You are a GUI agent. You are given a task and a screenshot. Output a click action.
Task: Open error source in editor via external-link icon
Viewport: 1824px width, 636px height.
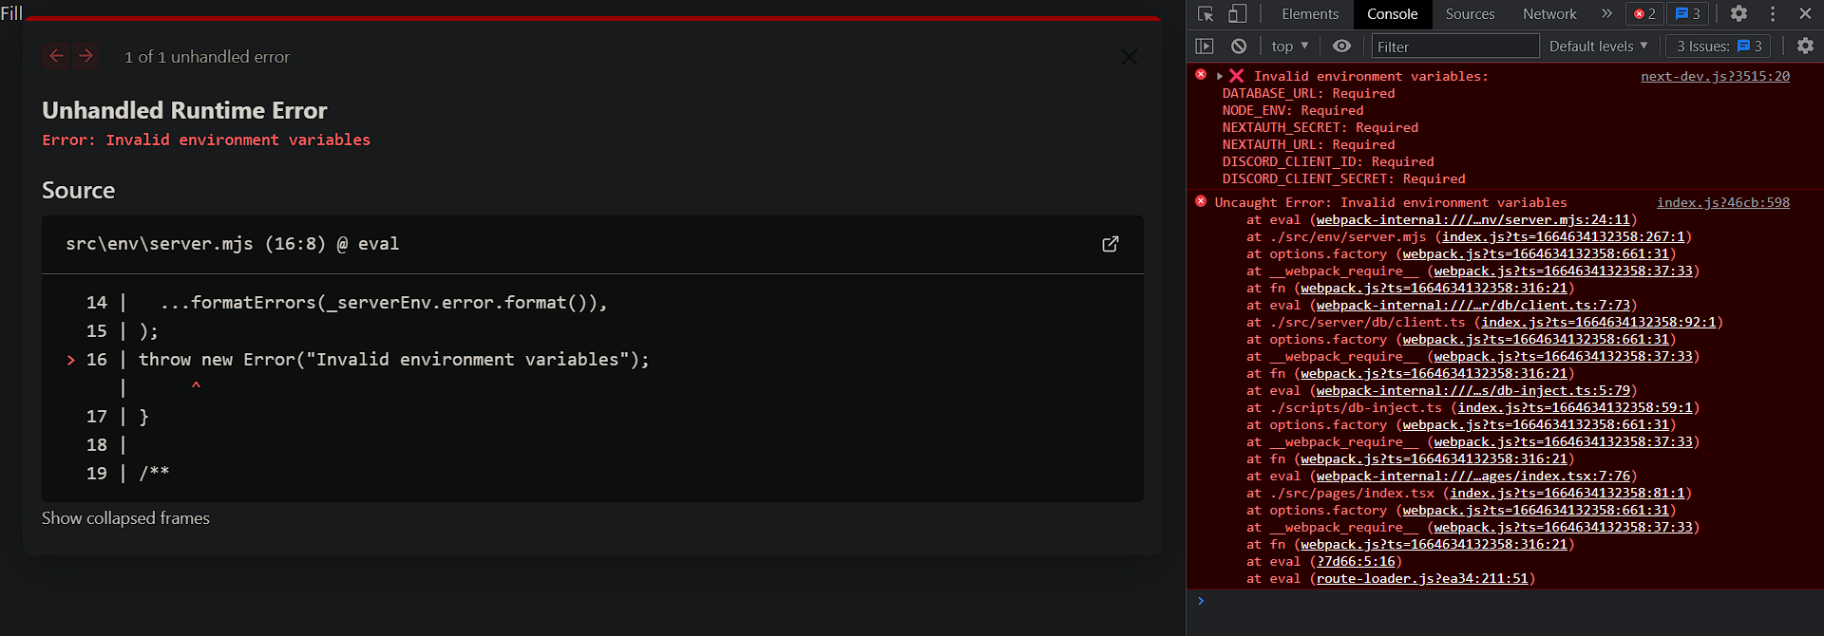pyautogui.click(x=1110, y=244)
